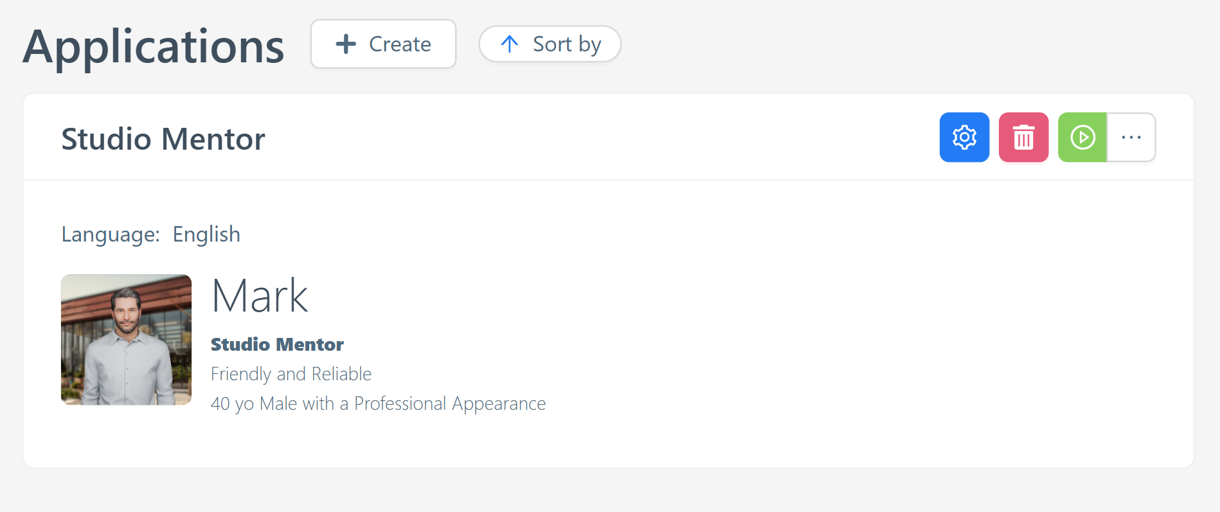Select the Studio Mentor card heading

coord(163,138)
